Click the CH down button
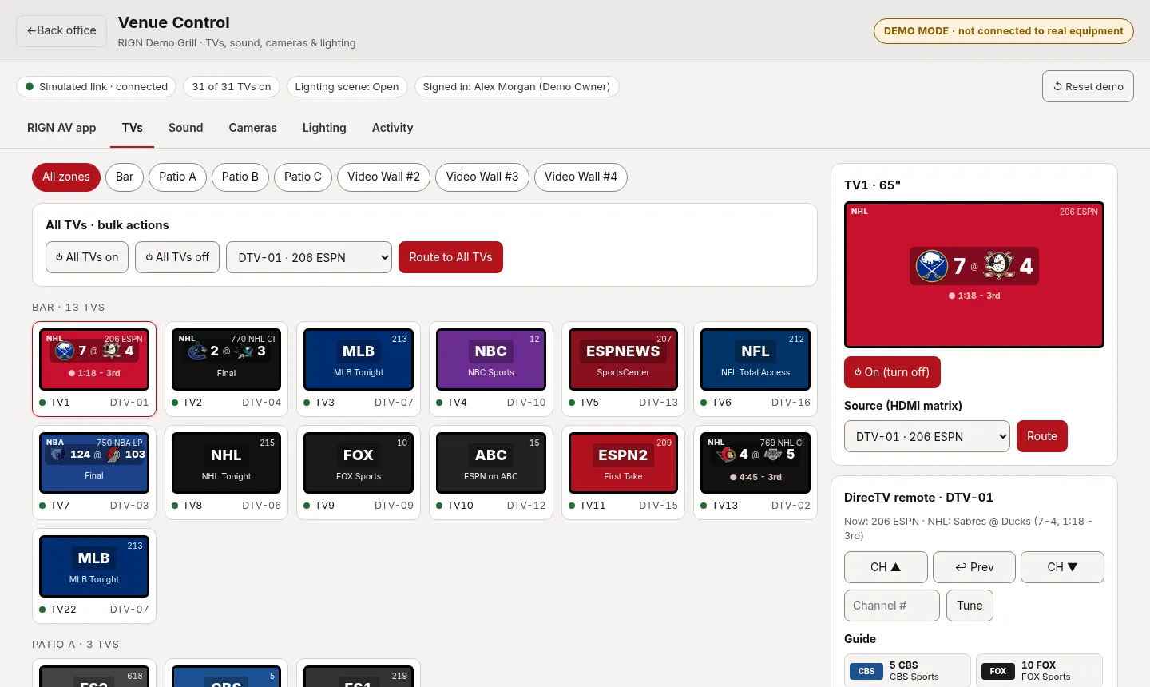Image resolution: width=1150 pixels, height=687 pixels. click(x=1062, y=567)
